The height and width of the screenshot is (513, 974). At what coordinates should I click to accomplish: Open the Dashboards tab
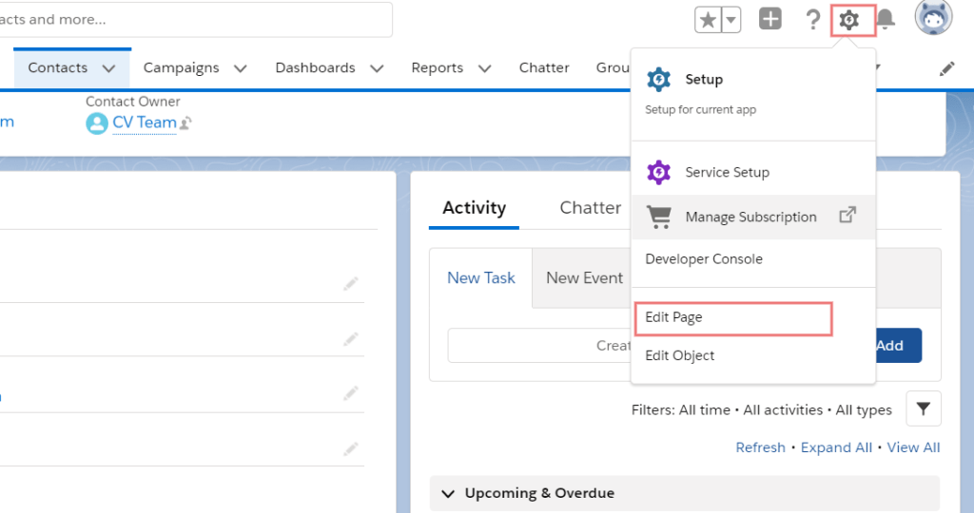(316, 67)
